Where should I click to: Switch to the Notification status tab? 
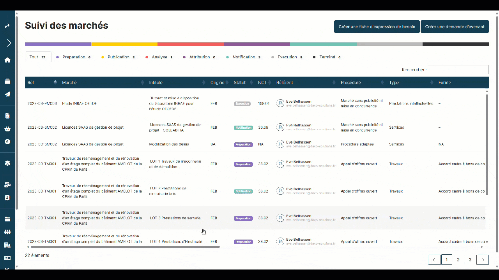point(244,57)
